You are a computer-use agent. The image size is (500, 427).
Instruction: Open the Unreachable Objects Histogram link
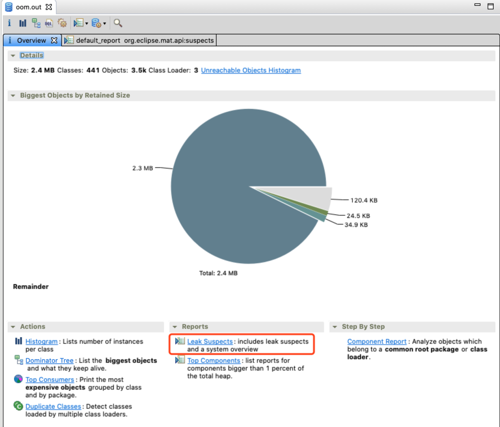click(x=250, y=70)
